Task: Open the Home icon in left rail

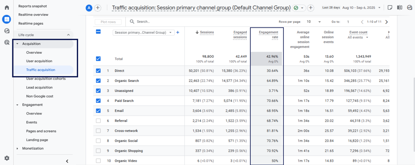Action: click(6, 7)
